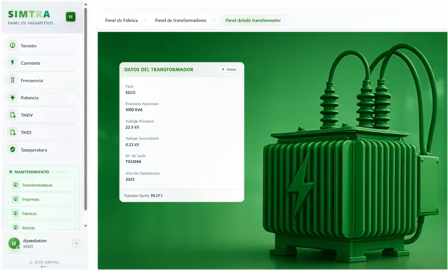Click the lightning bolt icon beside Corriente
Screen dimensions: 448x270
click(x=13, y=63)
